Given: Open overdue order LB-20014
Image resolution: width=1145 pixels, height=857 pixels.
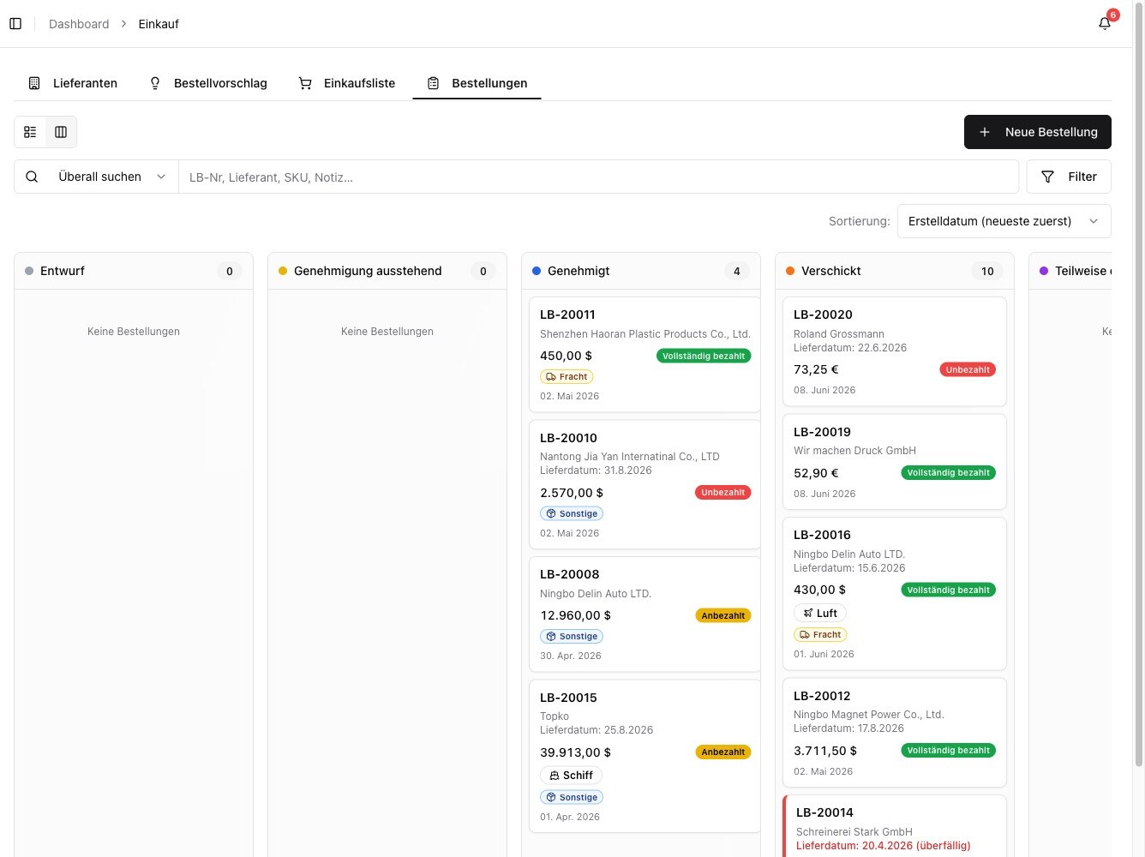Looking at the screenshot, I should (895, 826).
